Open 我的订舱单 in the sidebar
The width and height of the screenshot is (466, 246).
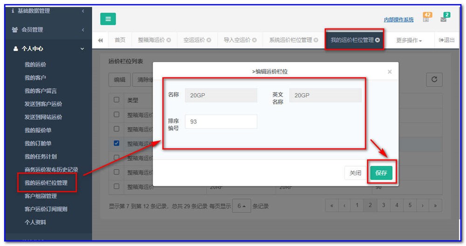pos(38,143)
